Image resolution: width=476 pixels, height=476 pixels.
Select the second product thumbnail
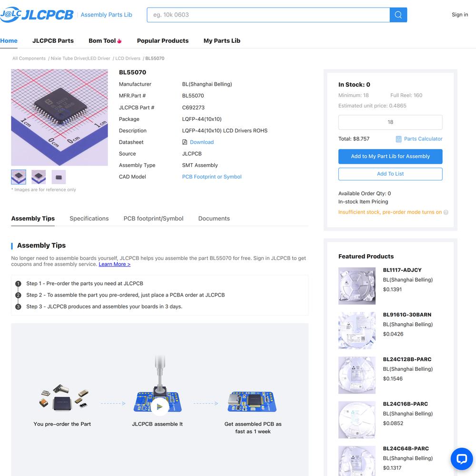pyautogui.click(x=39, y=177)
